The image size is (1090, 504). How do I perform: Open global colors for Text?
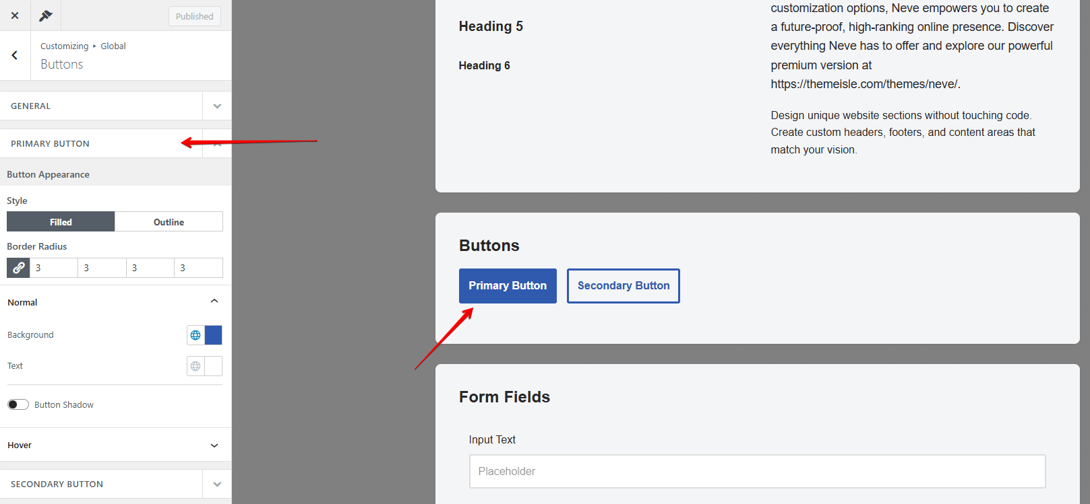pos(195,366)
